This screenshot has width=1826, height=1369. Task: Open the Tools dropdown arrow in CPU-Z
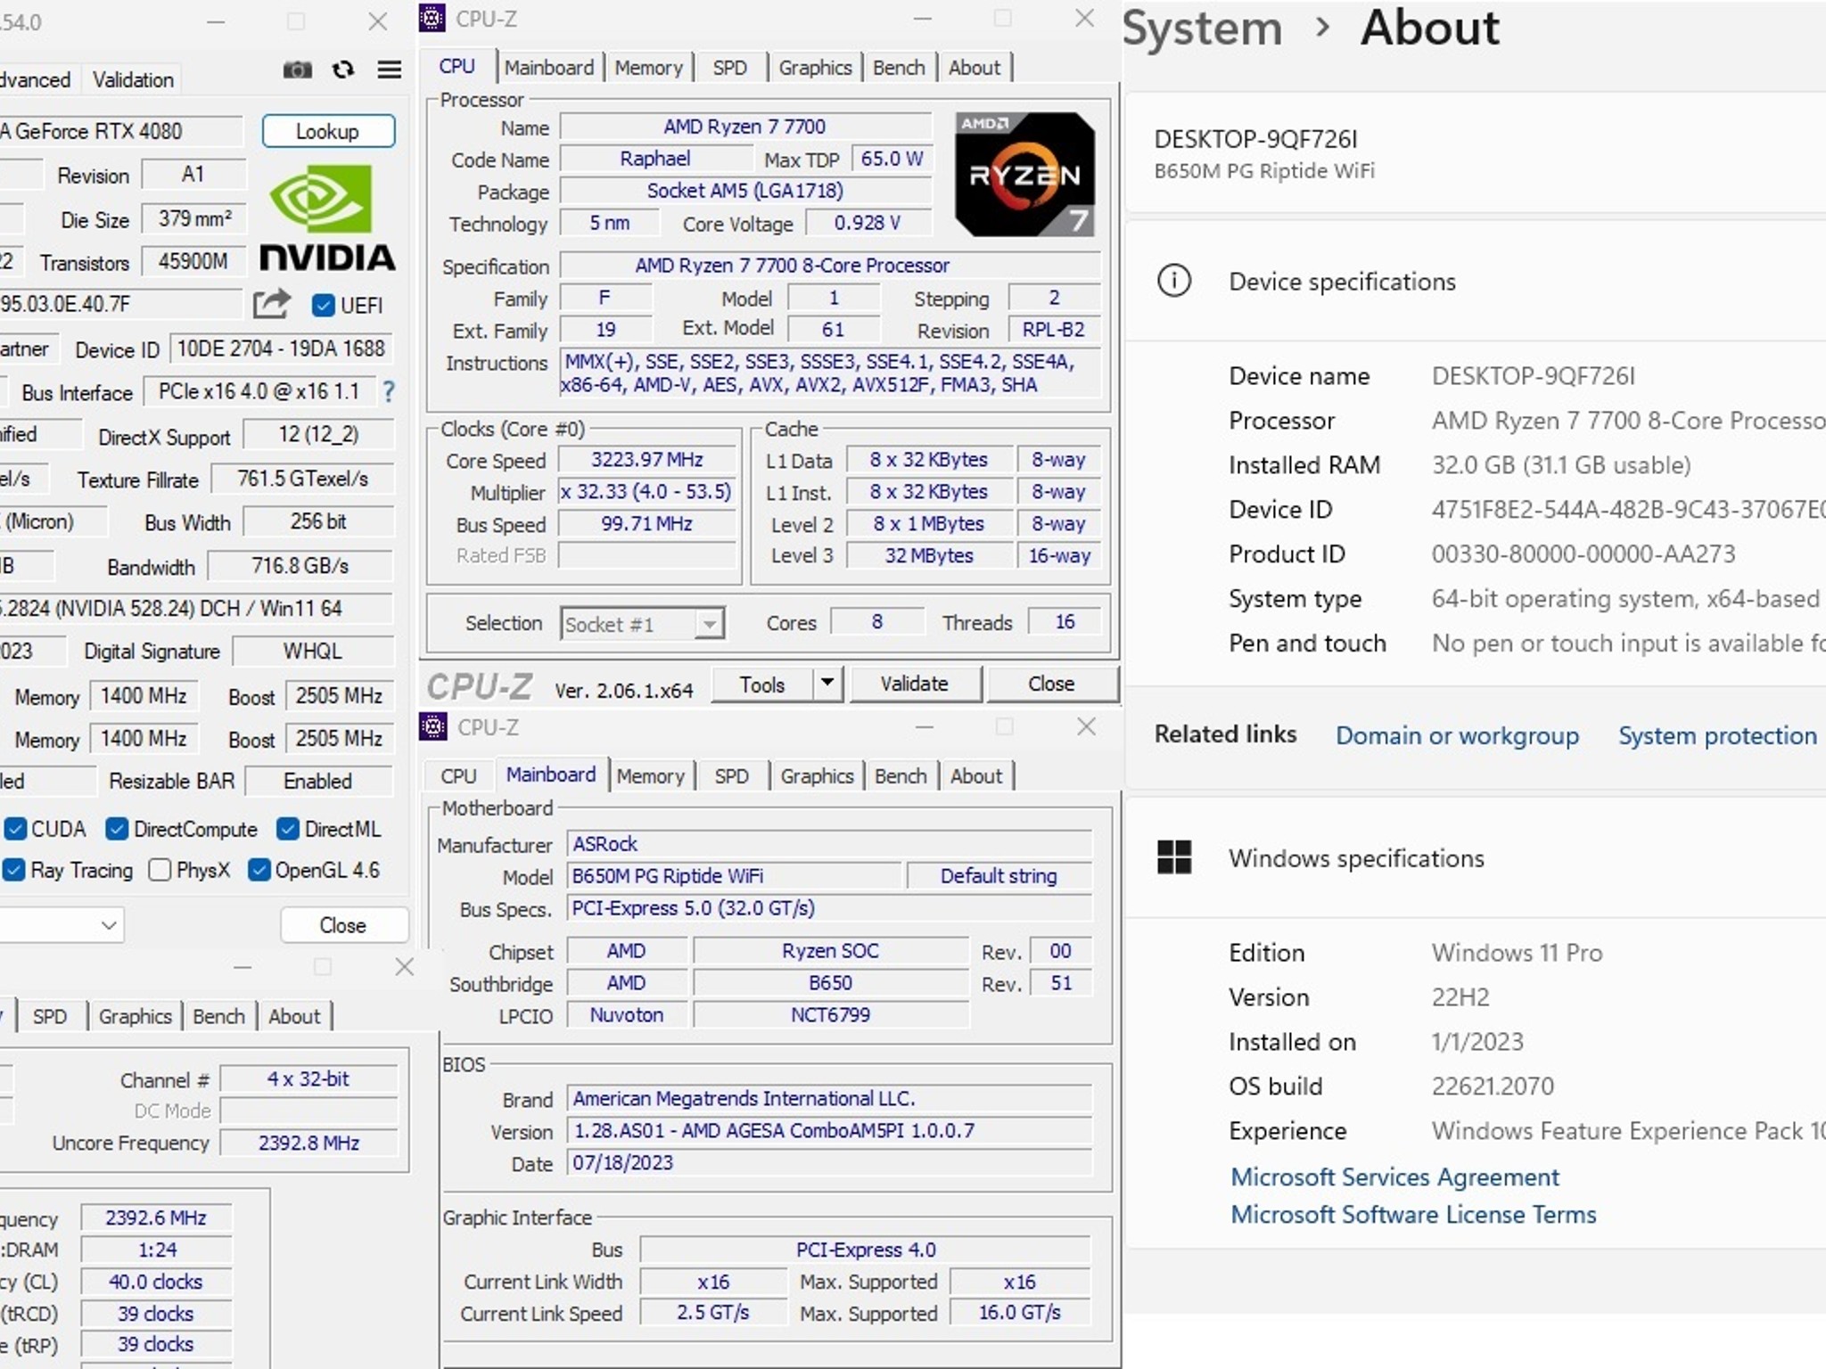click(x=827, y=684)
